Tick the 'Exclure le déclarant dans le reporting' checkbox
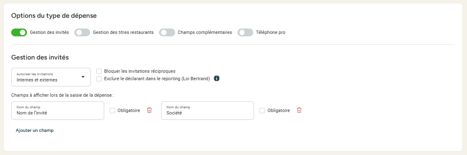 99,79
